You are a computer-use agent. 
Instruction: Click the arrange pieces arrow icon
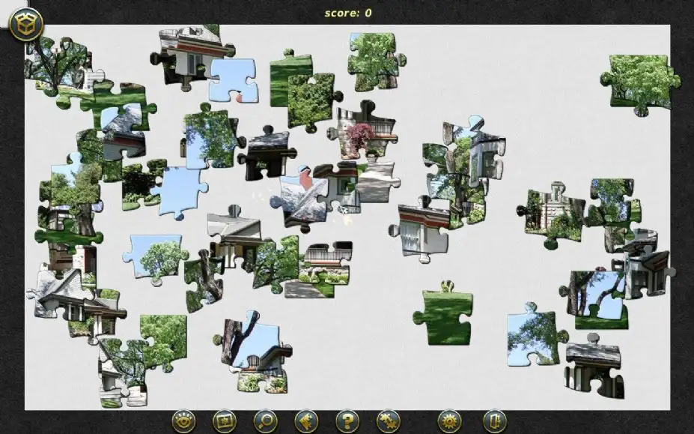[x=306, y=421]
